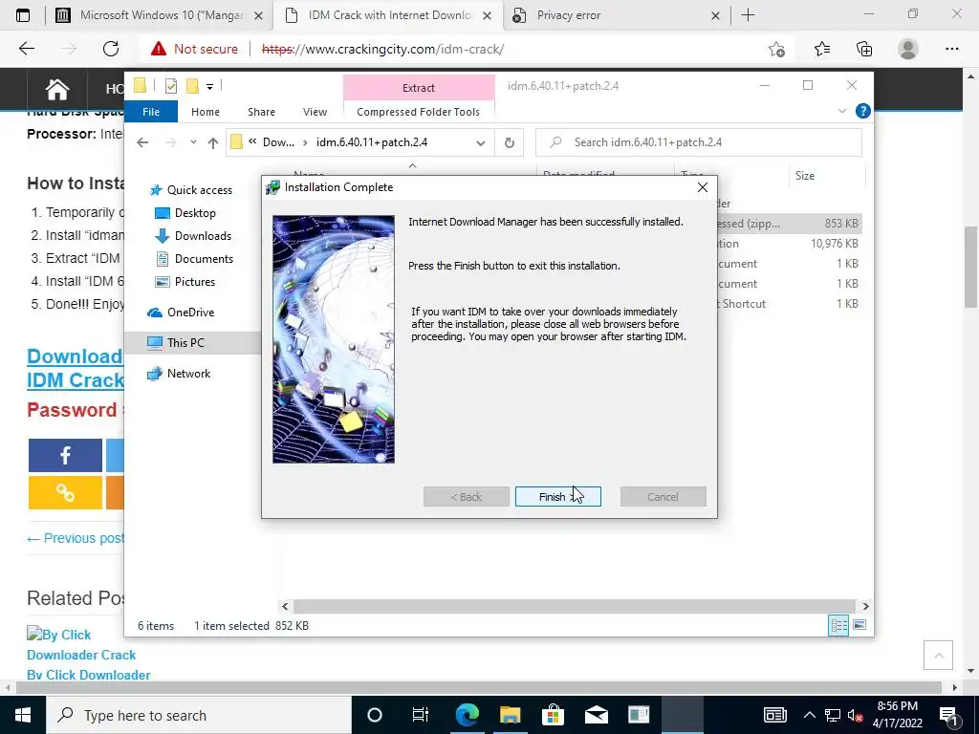Select Network in the navigation pane
Image resolution: width=979 pixels, height=734 pixels.
coord(179,374)
